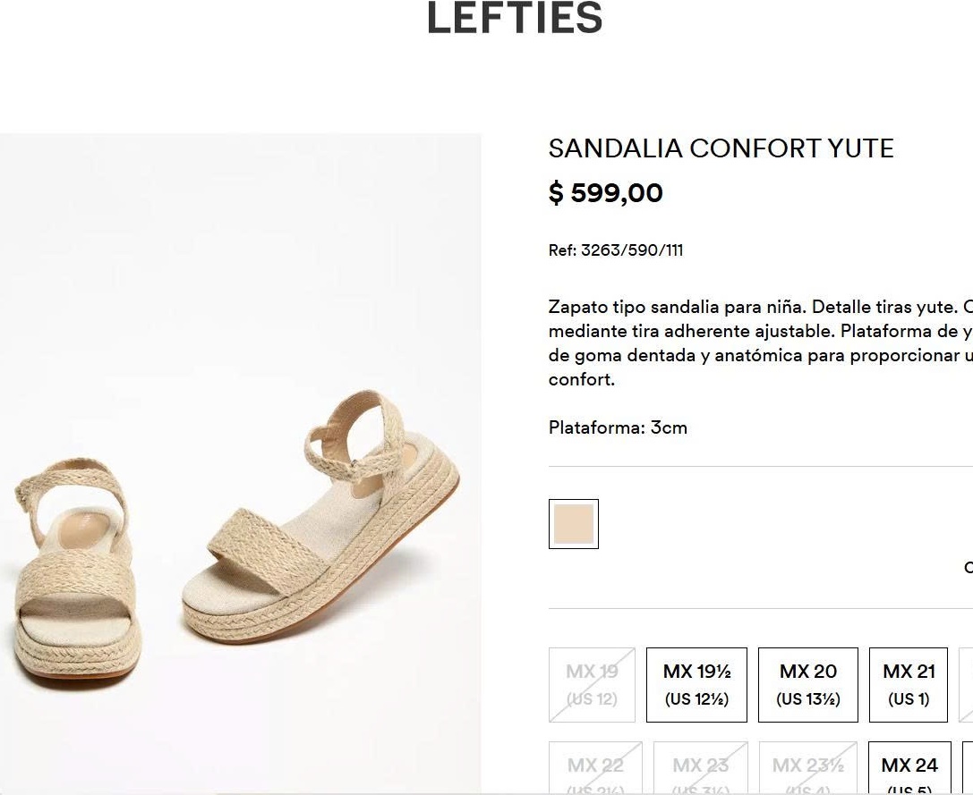Select the beige color swatch

[x=573, y=524]
